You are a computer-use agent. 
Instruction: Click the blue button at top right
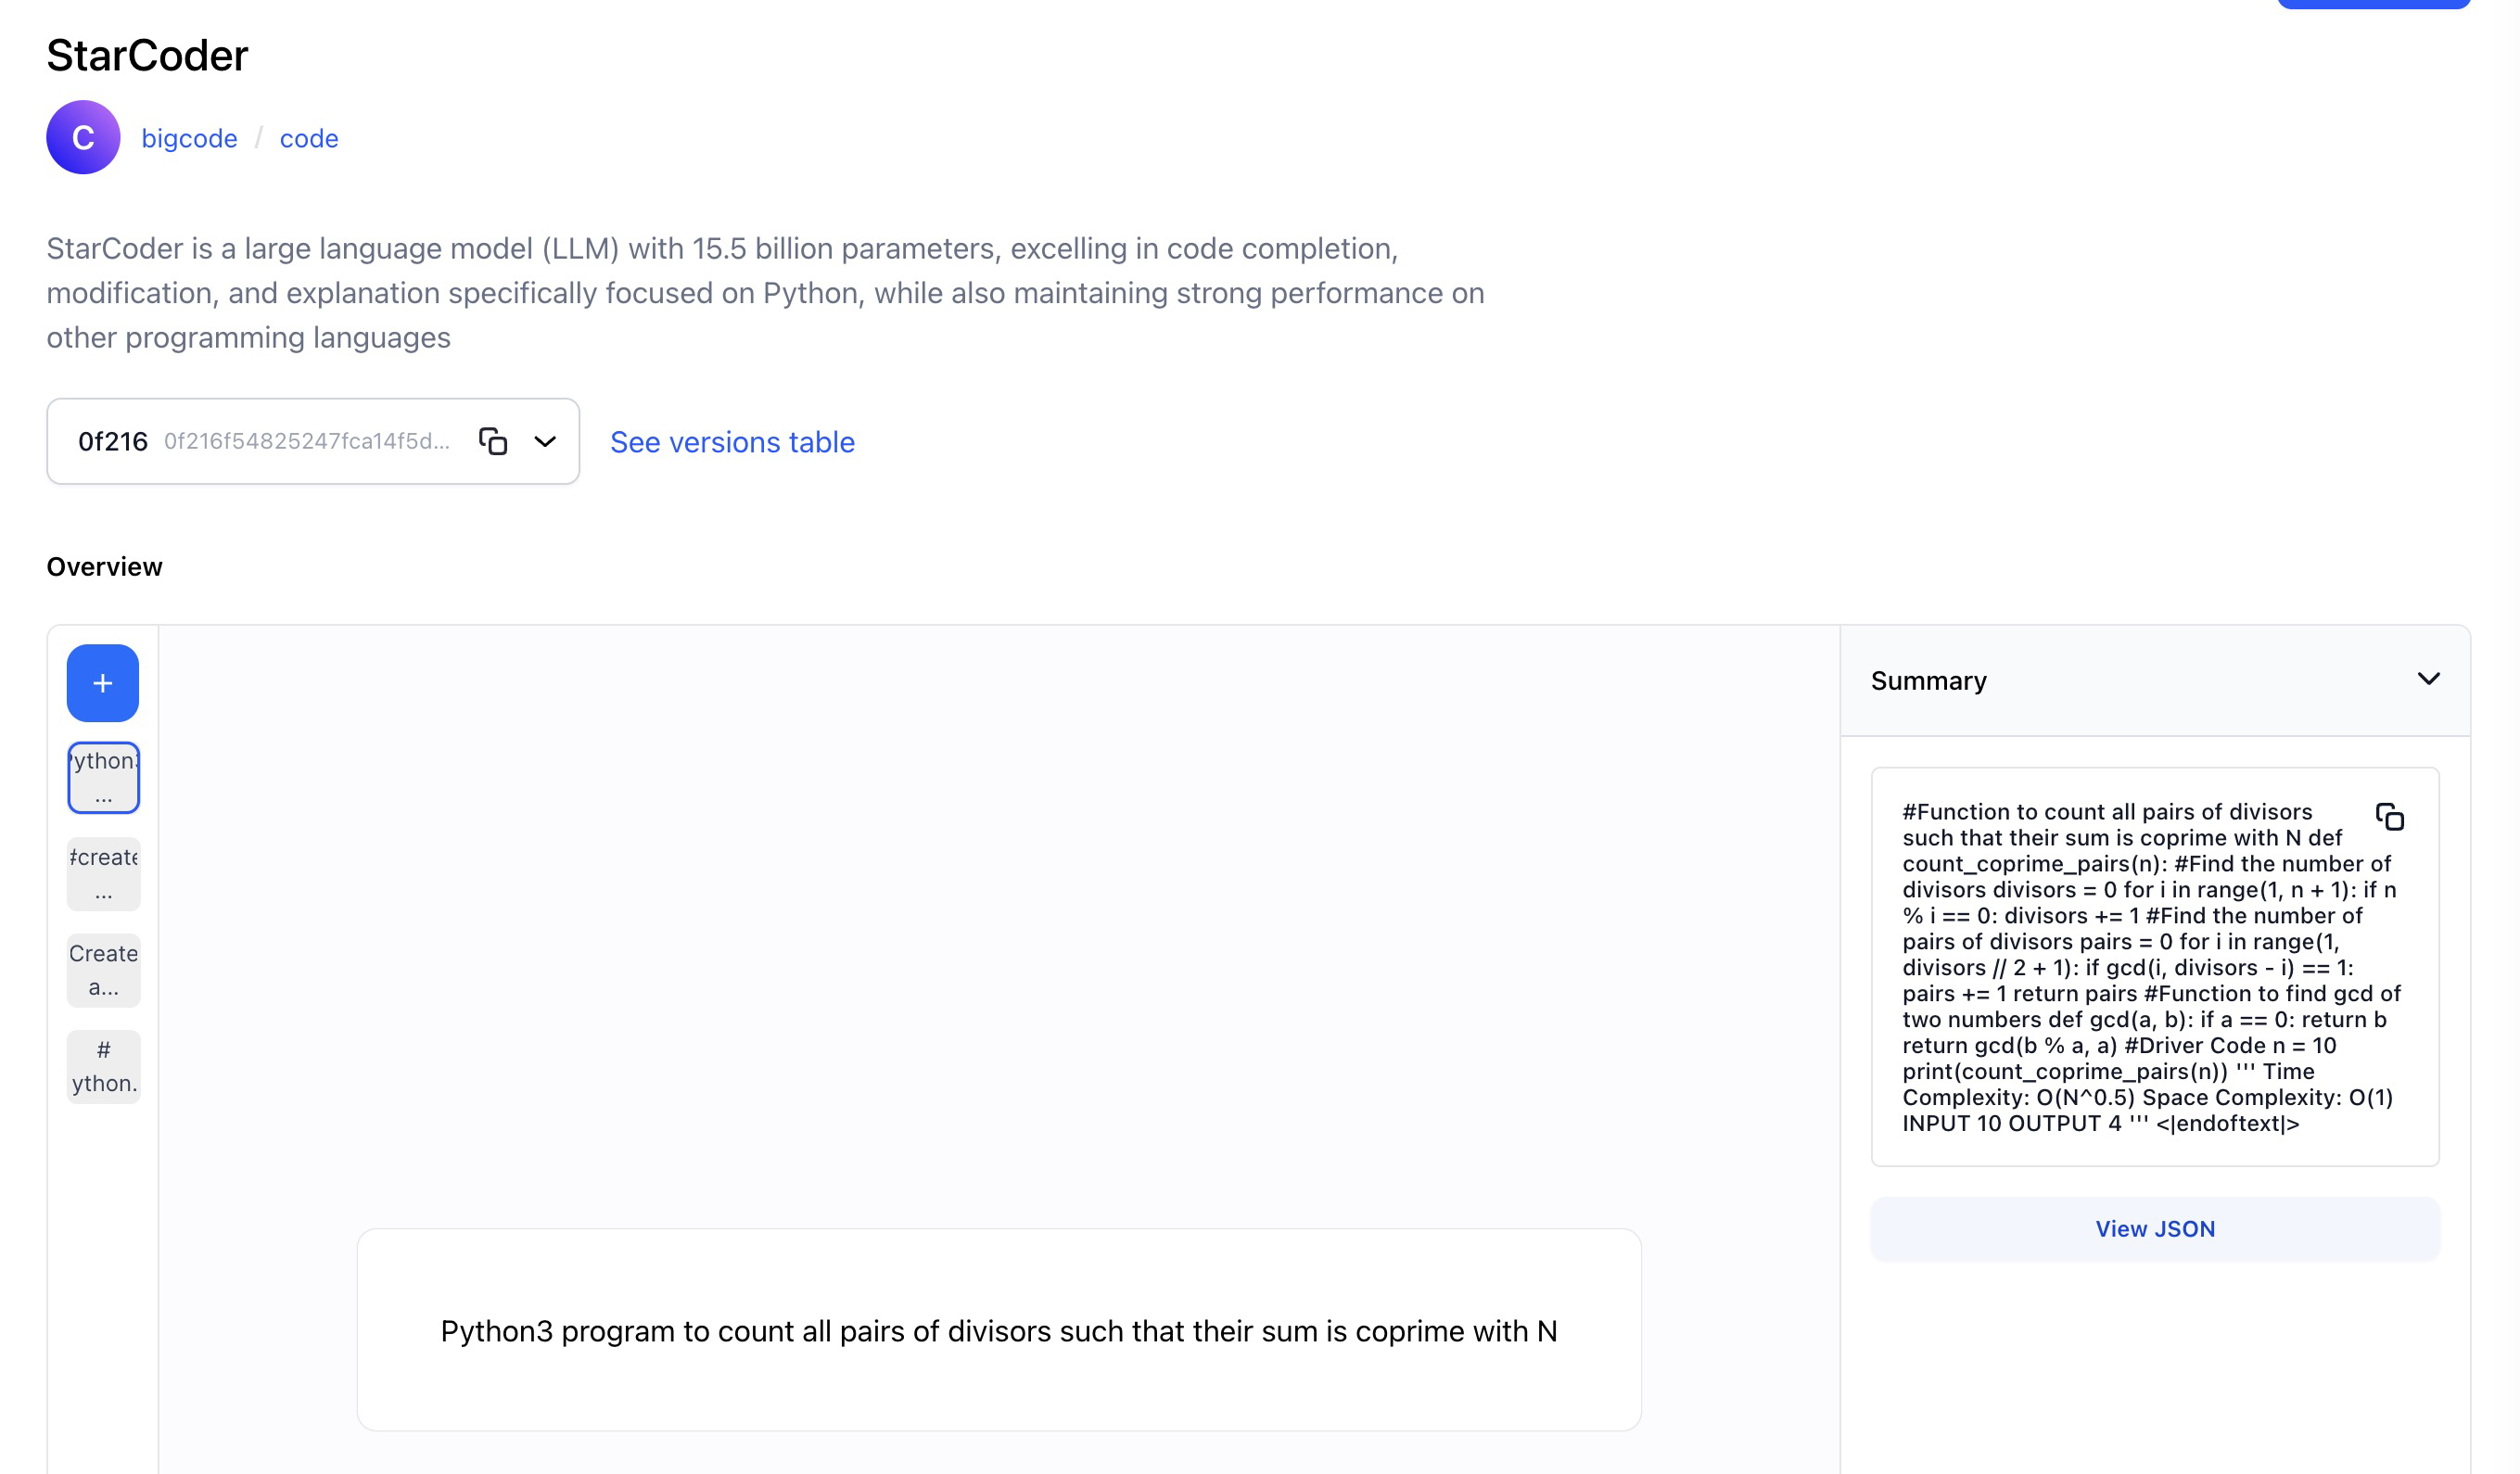[x=2372, y=4]
